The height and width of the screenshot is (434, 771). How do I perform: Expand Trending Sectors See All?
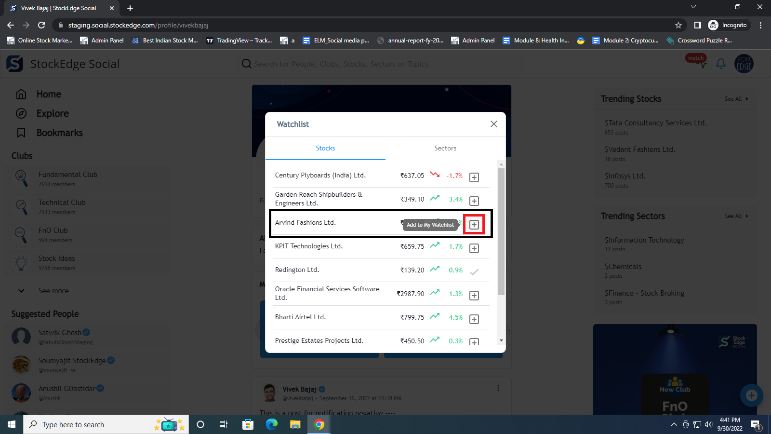736,216
